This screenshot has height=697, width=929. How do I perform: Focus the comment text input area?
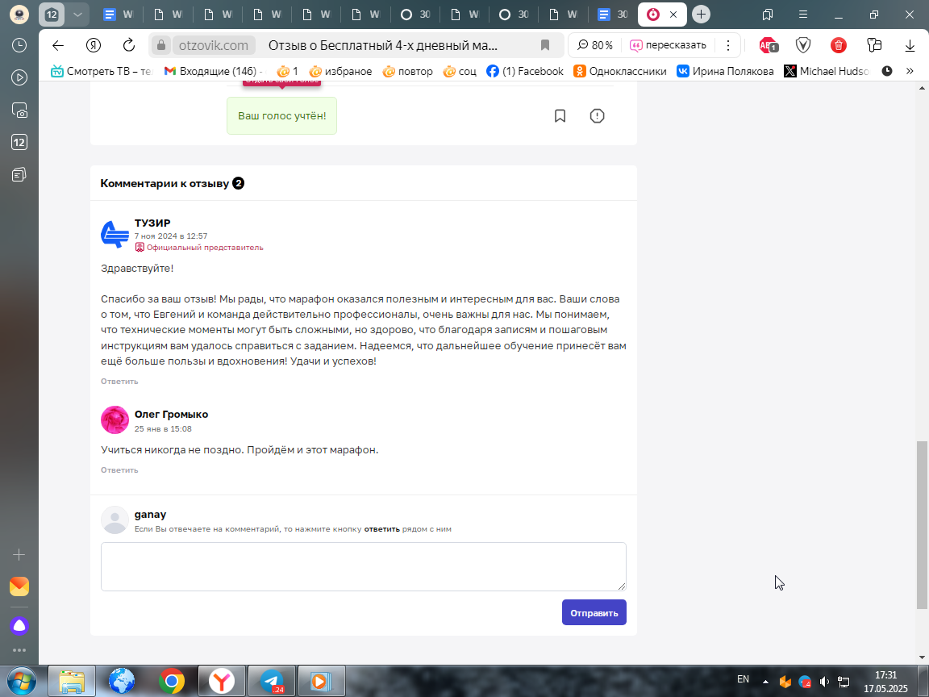tap(363, 566)
